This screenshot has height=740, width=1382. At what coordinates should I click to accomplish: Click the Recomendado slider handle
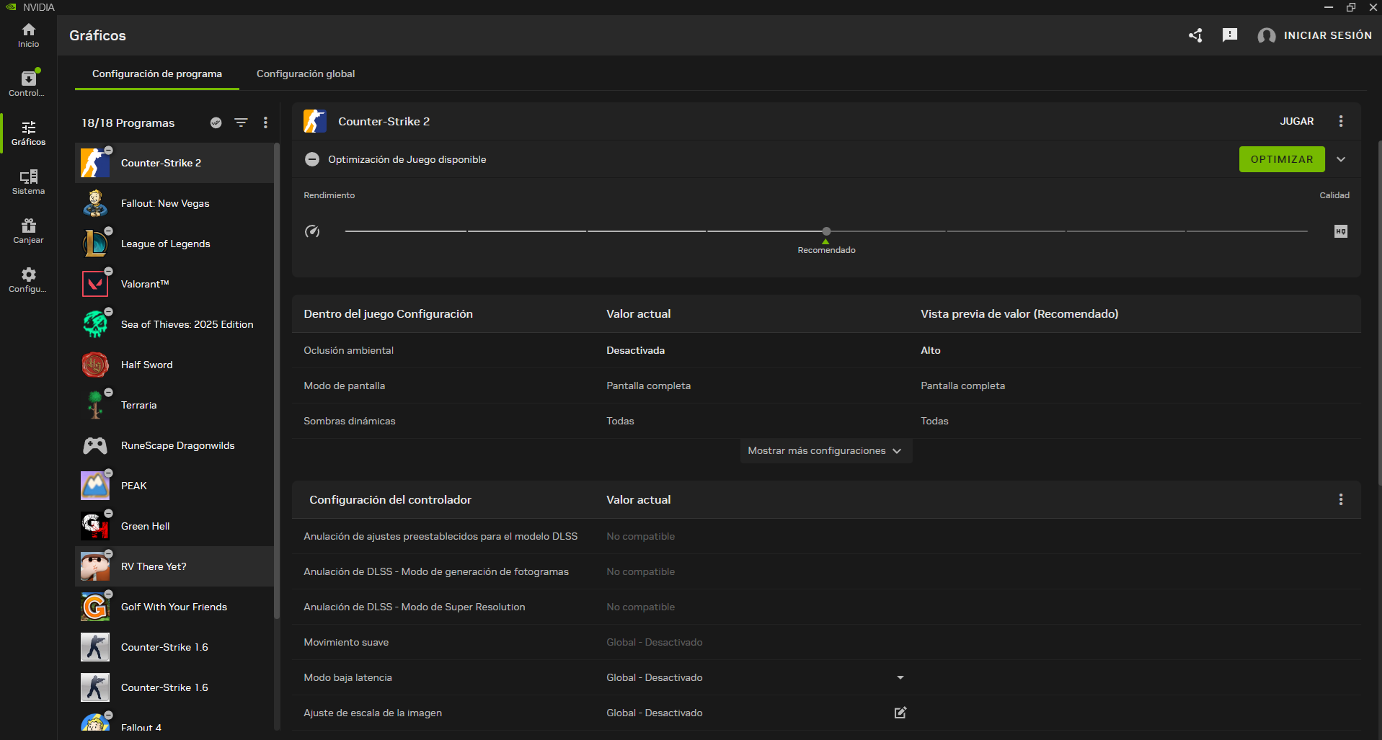tap(826, 231)
